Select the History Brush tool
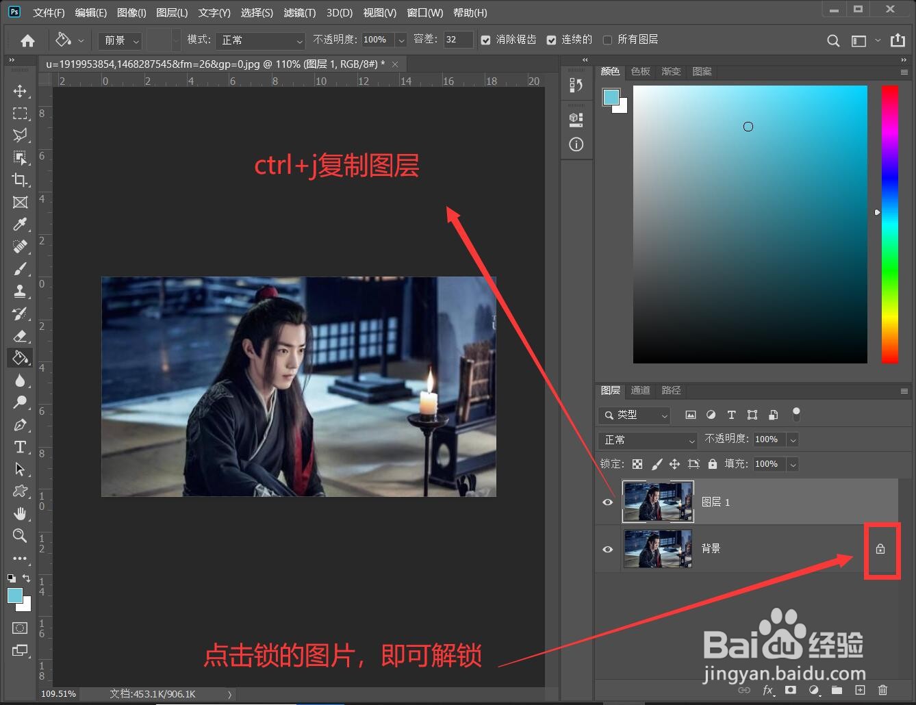The width and height of the screenshot is (916, 705). (20, 313)
